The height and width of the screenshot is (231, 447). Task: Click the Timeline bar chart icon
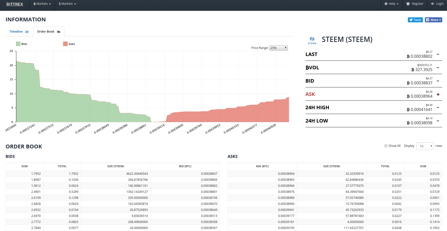click(27, 32)
